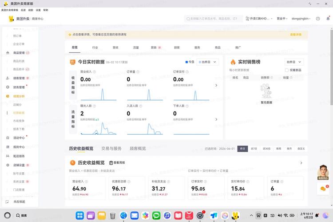Click the 规则中心 sidebar icon
The image size is (333, 222).
pos(8,147)
